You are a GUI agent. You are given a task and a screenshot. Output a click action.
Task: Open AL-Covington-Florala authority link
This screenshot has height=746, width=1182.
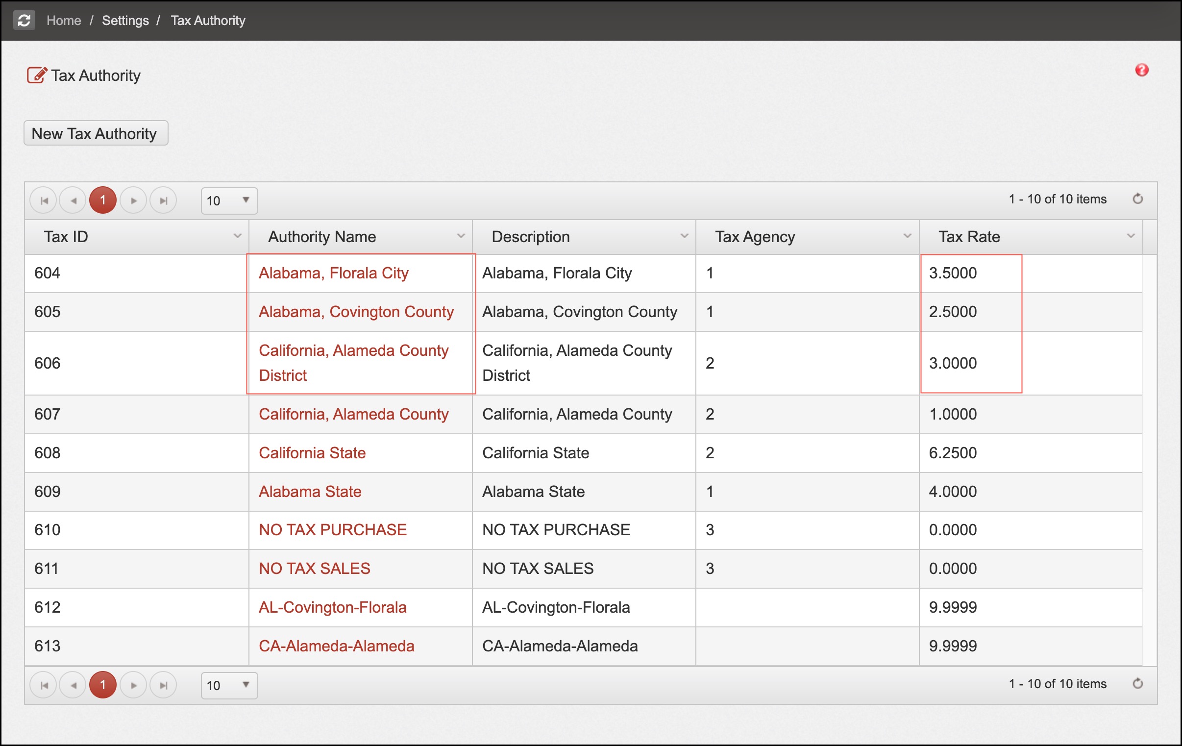(x=333, y=607)
